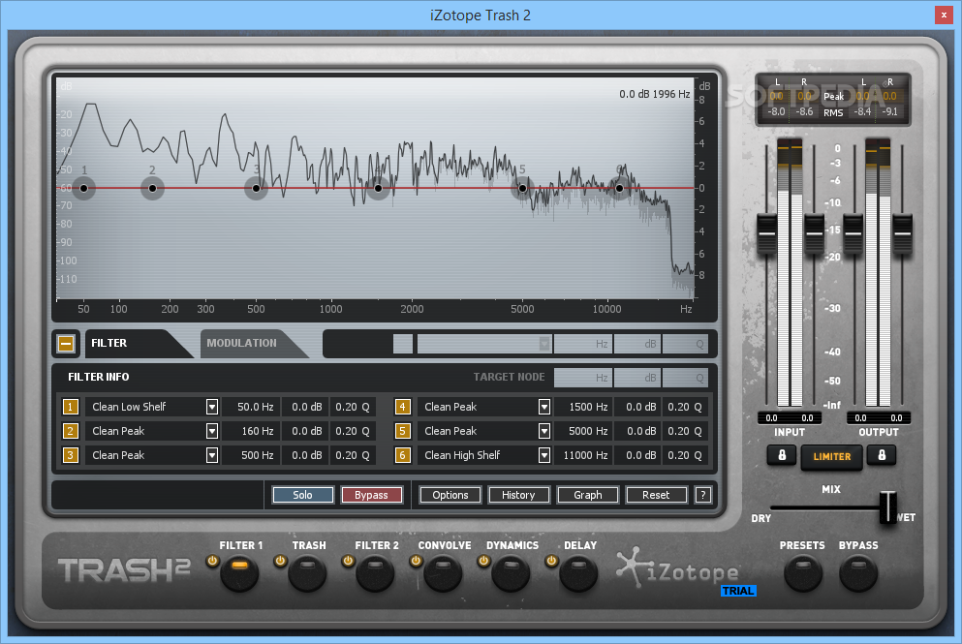Open the History window
The width and height of the screenshot is (962, 644).
[x=518, y=495]
